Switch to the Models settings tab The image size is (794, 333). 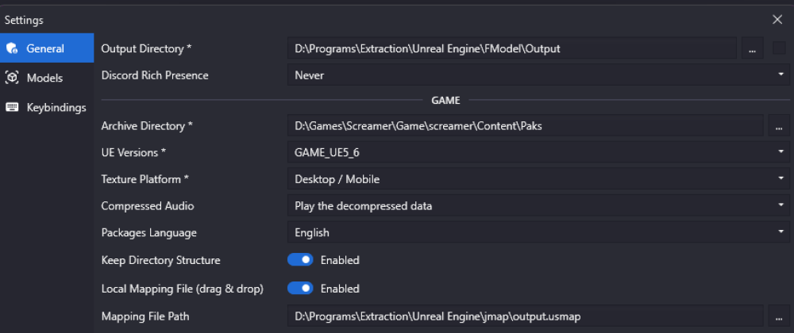tap(45, 78)
